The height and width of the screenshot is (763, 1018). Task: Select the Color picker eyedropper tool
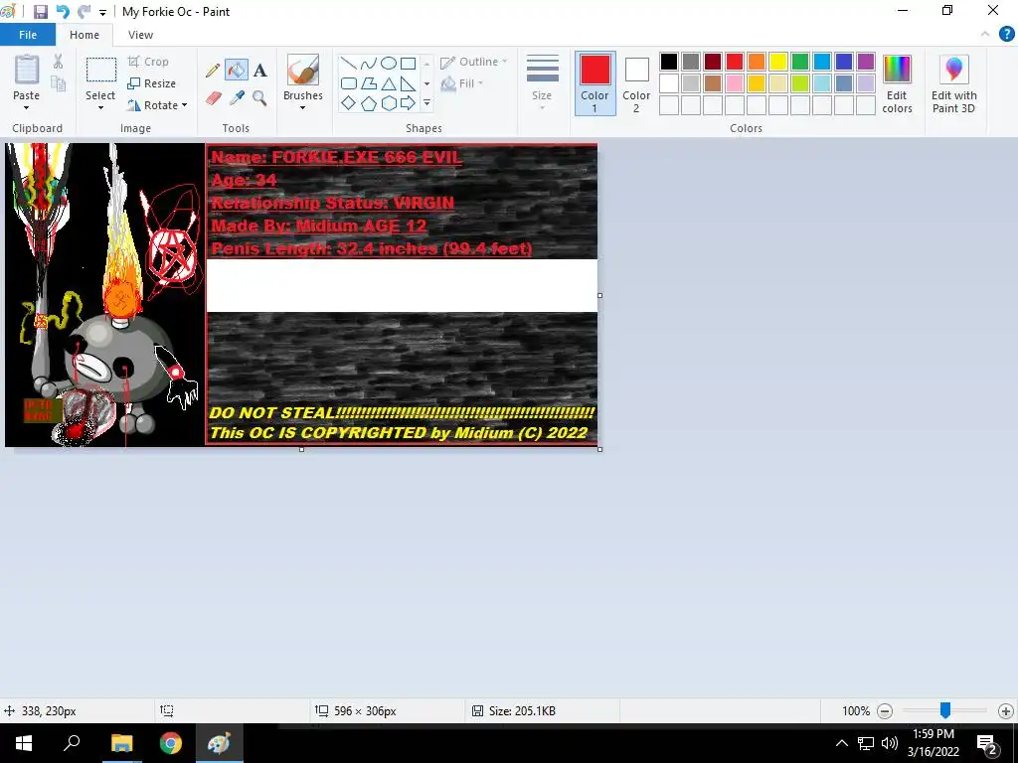pos(237,98)
